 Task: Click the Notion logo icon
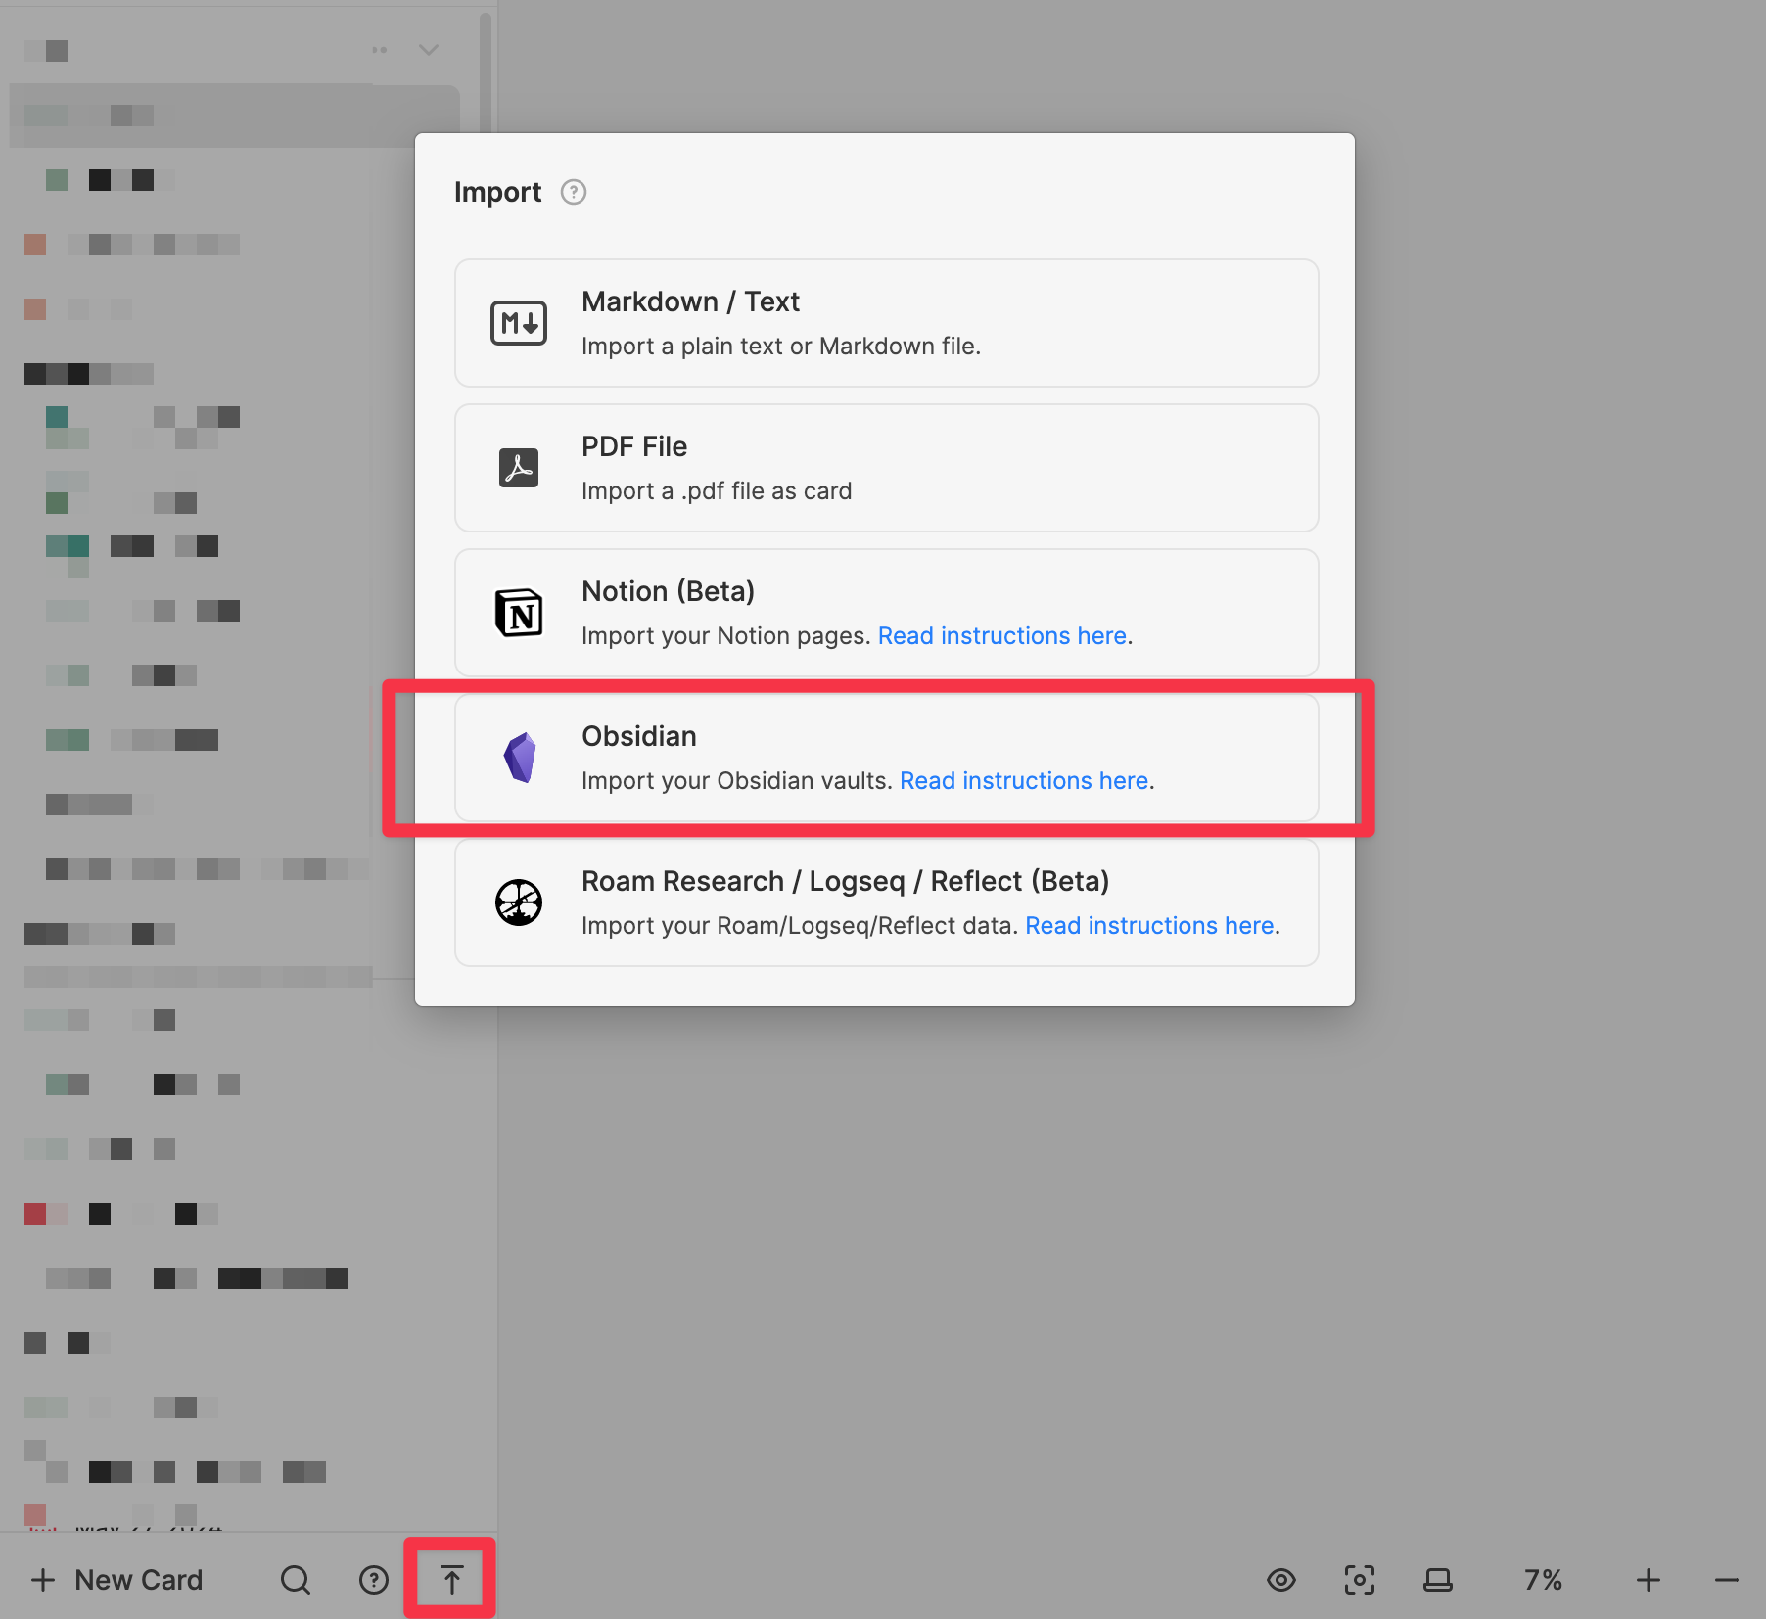519,613
